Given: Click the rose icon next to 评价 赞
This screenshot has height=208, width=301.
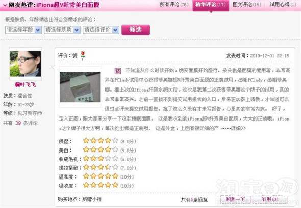Looking at the screenshot, I should [83, 55].
